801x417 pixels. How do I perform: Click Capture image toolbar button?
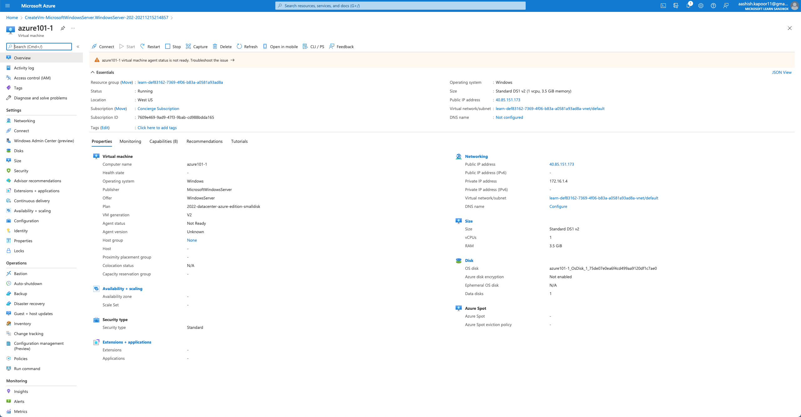pyautogui.click(x=196, y=47)
